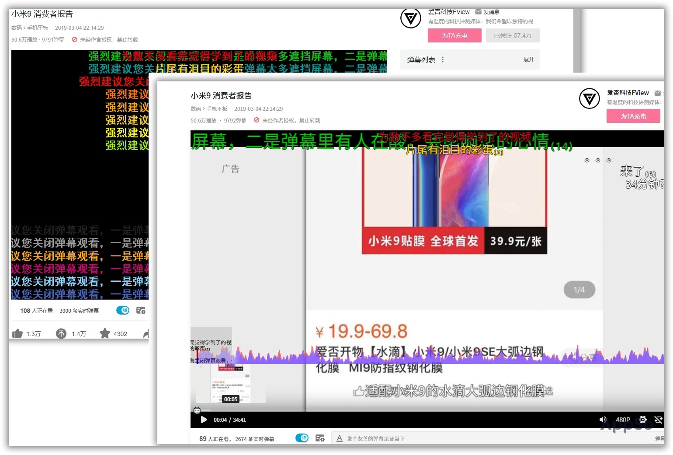Open the 手机平板 breadcrumb in the front window
The width and height of the screenshot is (673, 455).
(x=217, y=109)
